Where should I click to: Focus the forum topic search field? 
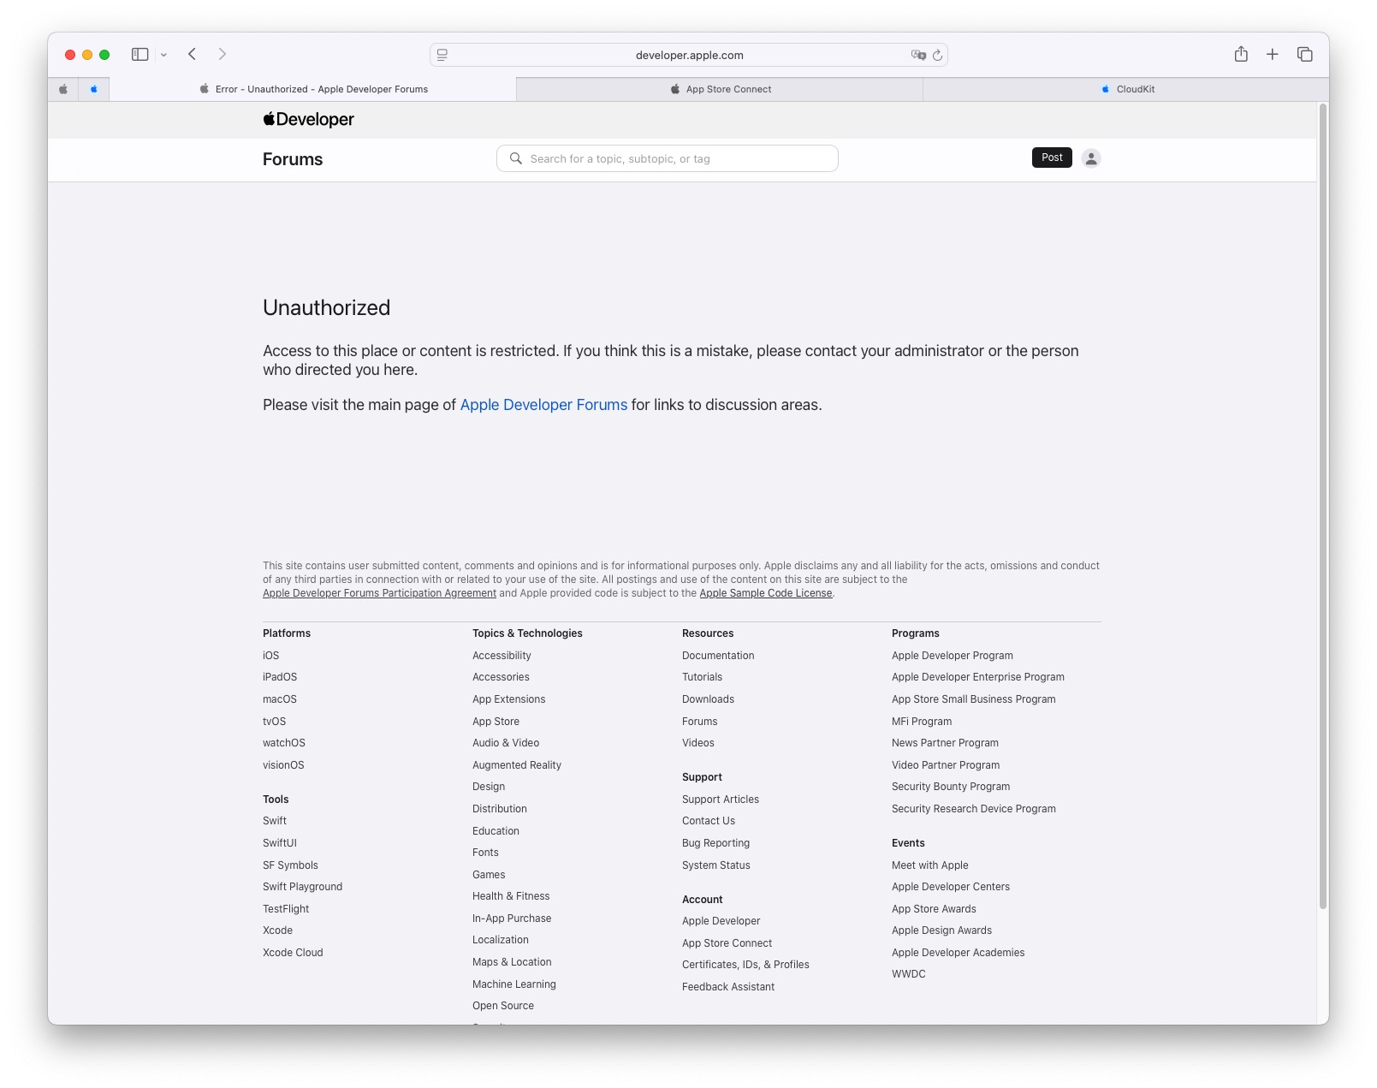668,158
